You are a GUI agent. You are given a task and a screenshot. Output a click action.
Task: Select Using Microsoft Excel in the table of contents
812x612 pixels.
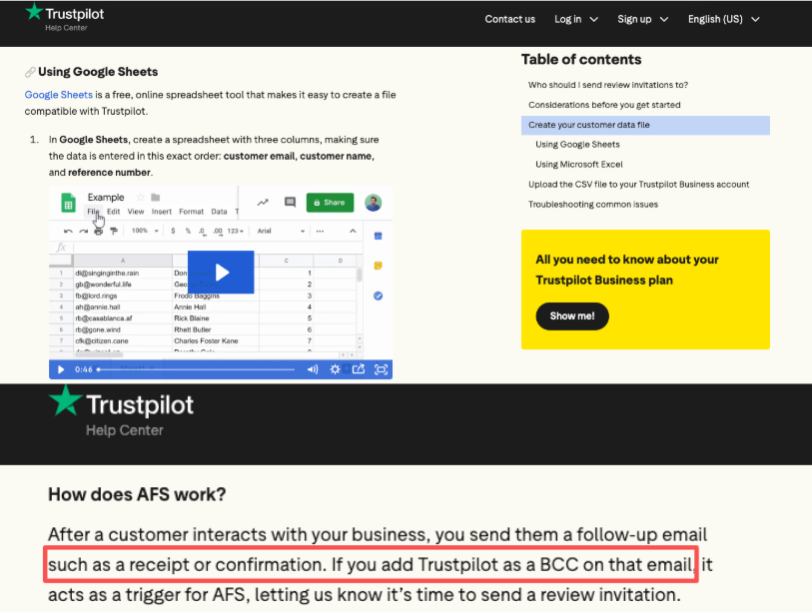point(579,164)
